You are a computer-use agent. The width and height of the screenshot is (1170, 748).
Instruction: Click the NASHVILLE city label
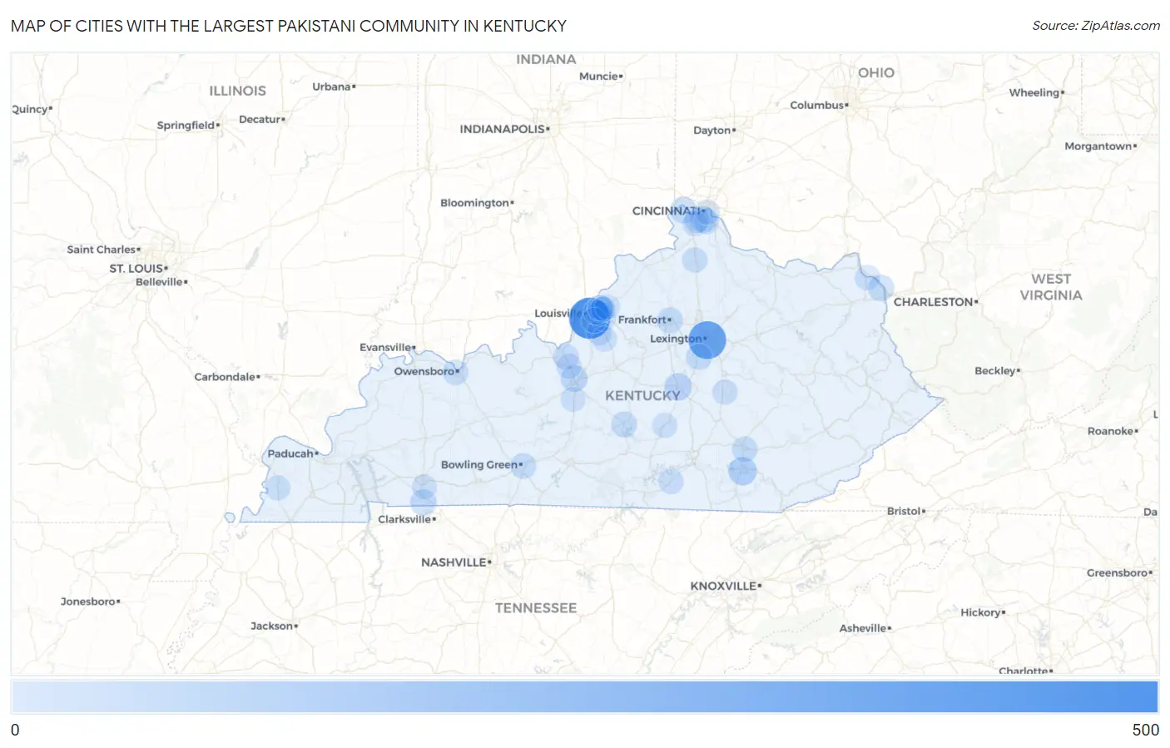tap(454, 562)
